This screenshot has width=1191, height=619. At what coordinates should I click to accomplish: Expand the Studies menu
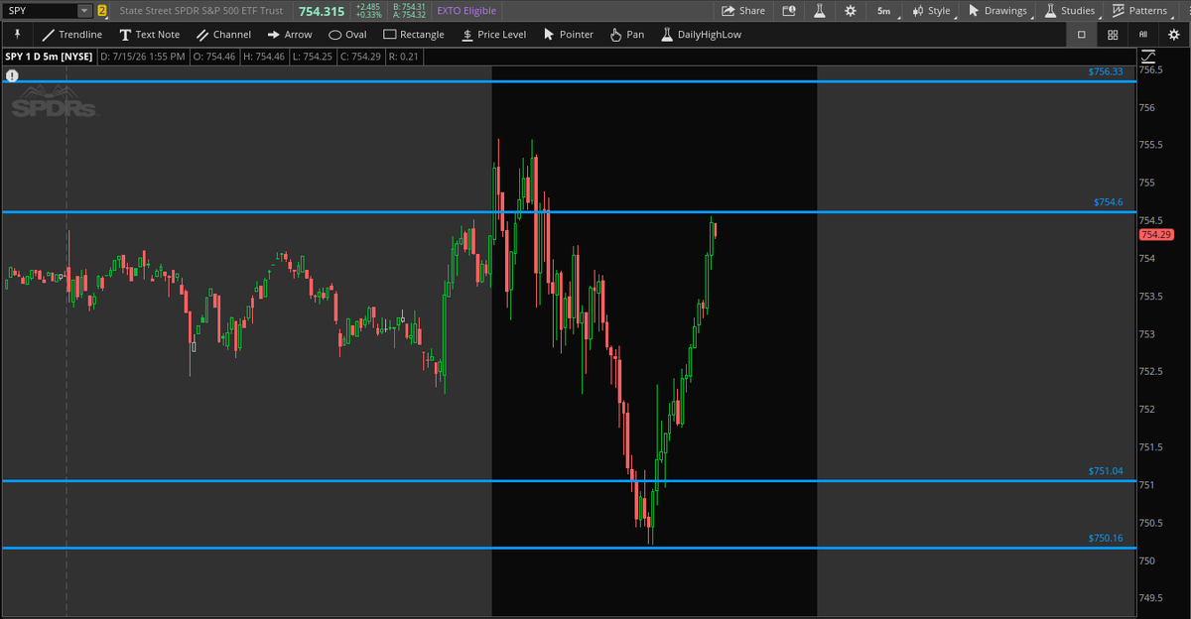click(x=1069, y=11)
